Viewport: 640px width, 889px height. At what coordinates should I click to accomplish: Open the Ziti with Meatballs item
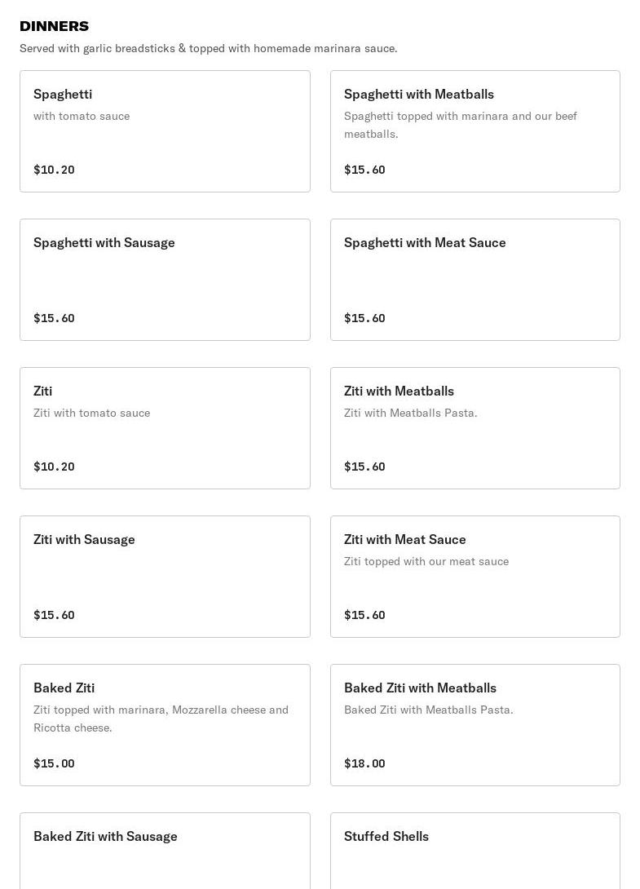pyautogui.click(x=474, y=428)
